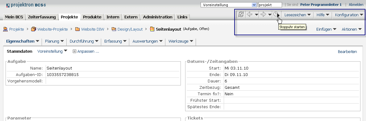
Task: Click the Peter Programmleiter 1 user link
Action: 321,5
